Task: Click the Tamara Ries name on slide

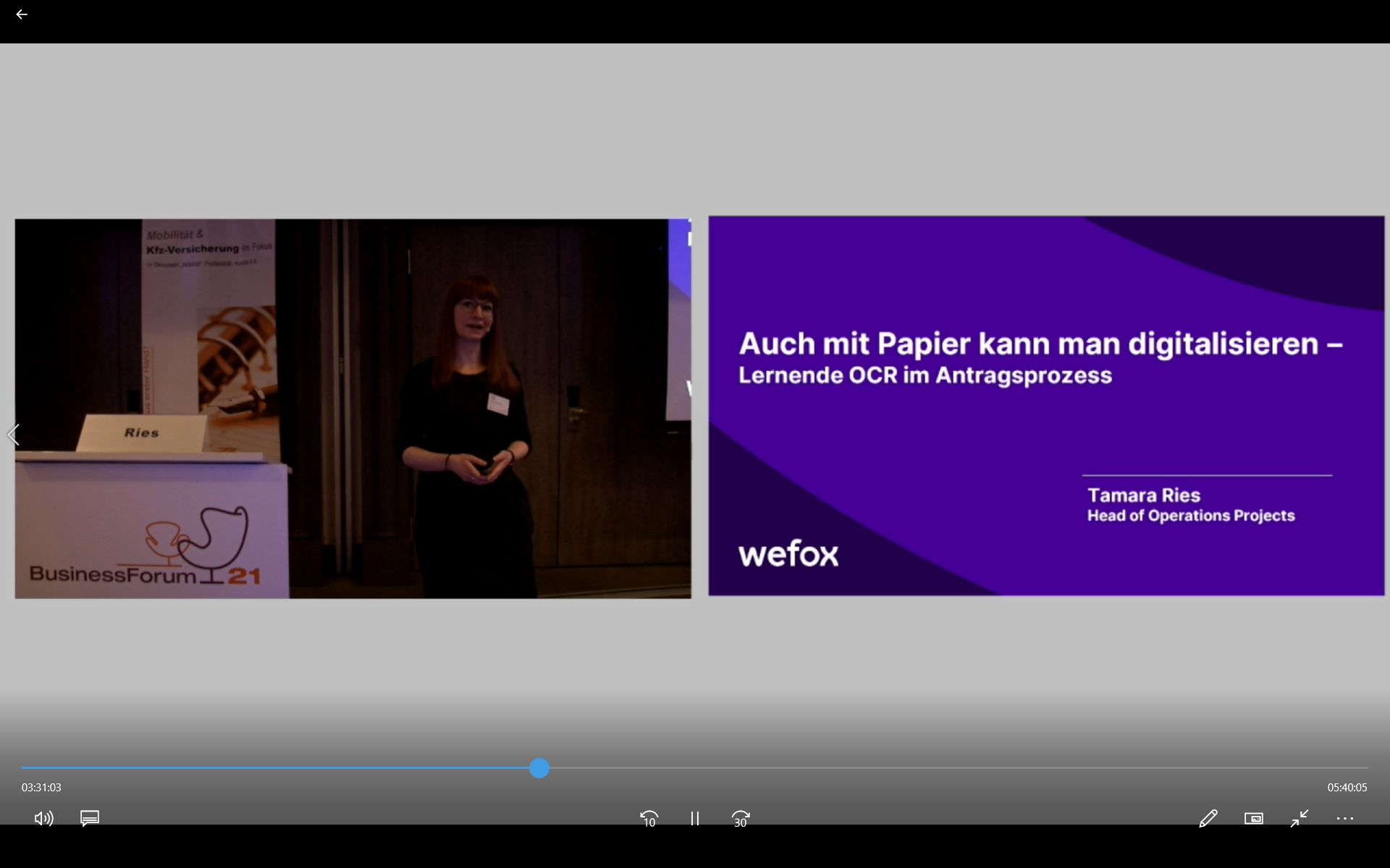Action: (1143, 495)
